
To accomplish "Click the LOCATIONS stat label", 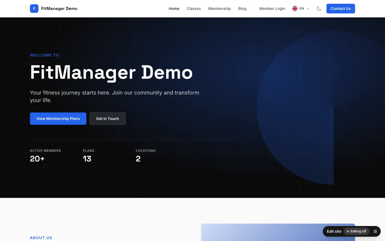I will (x=146, y=151).
